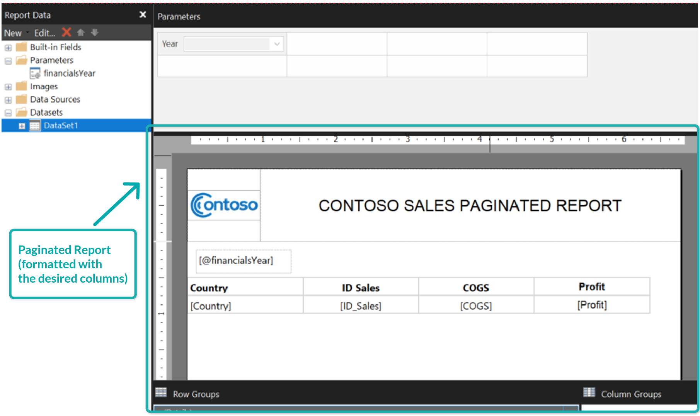This screenshot has height=416, width=700.
Task: Select the Country header cell
Action: 245,287
